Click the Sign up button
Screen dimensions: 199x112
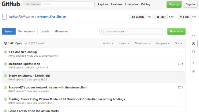[x=174, y=4]
